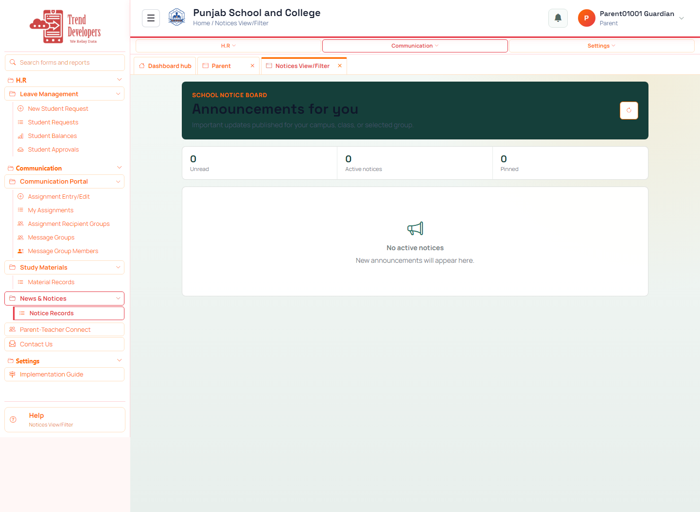Open the user account dropdown chevron
The height and width of the screenshot is (512, 700).
pyautogui.click(x=682, y=18)
